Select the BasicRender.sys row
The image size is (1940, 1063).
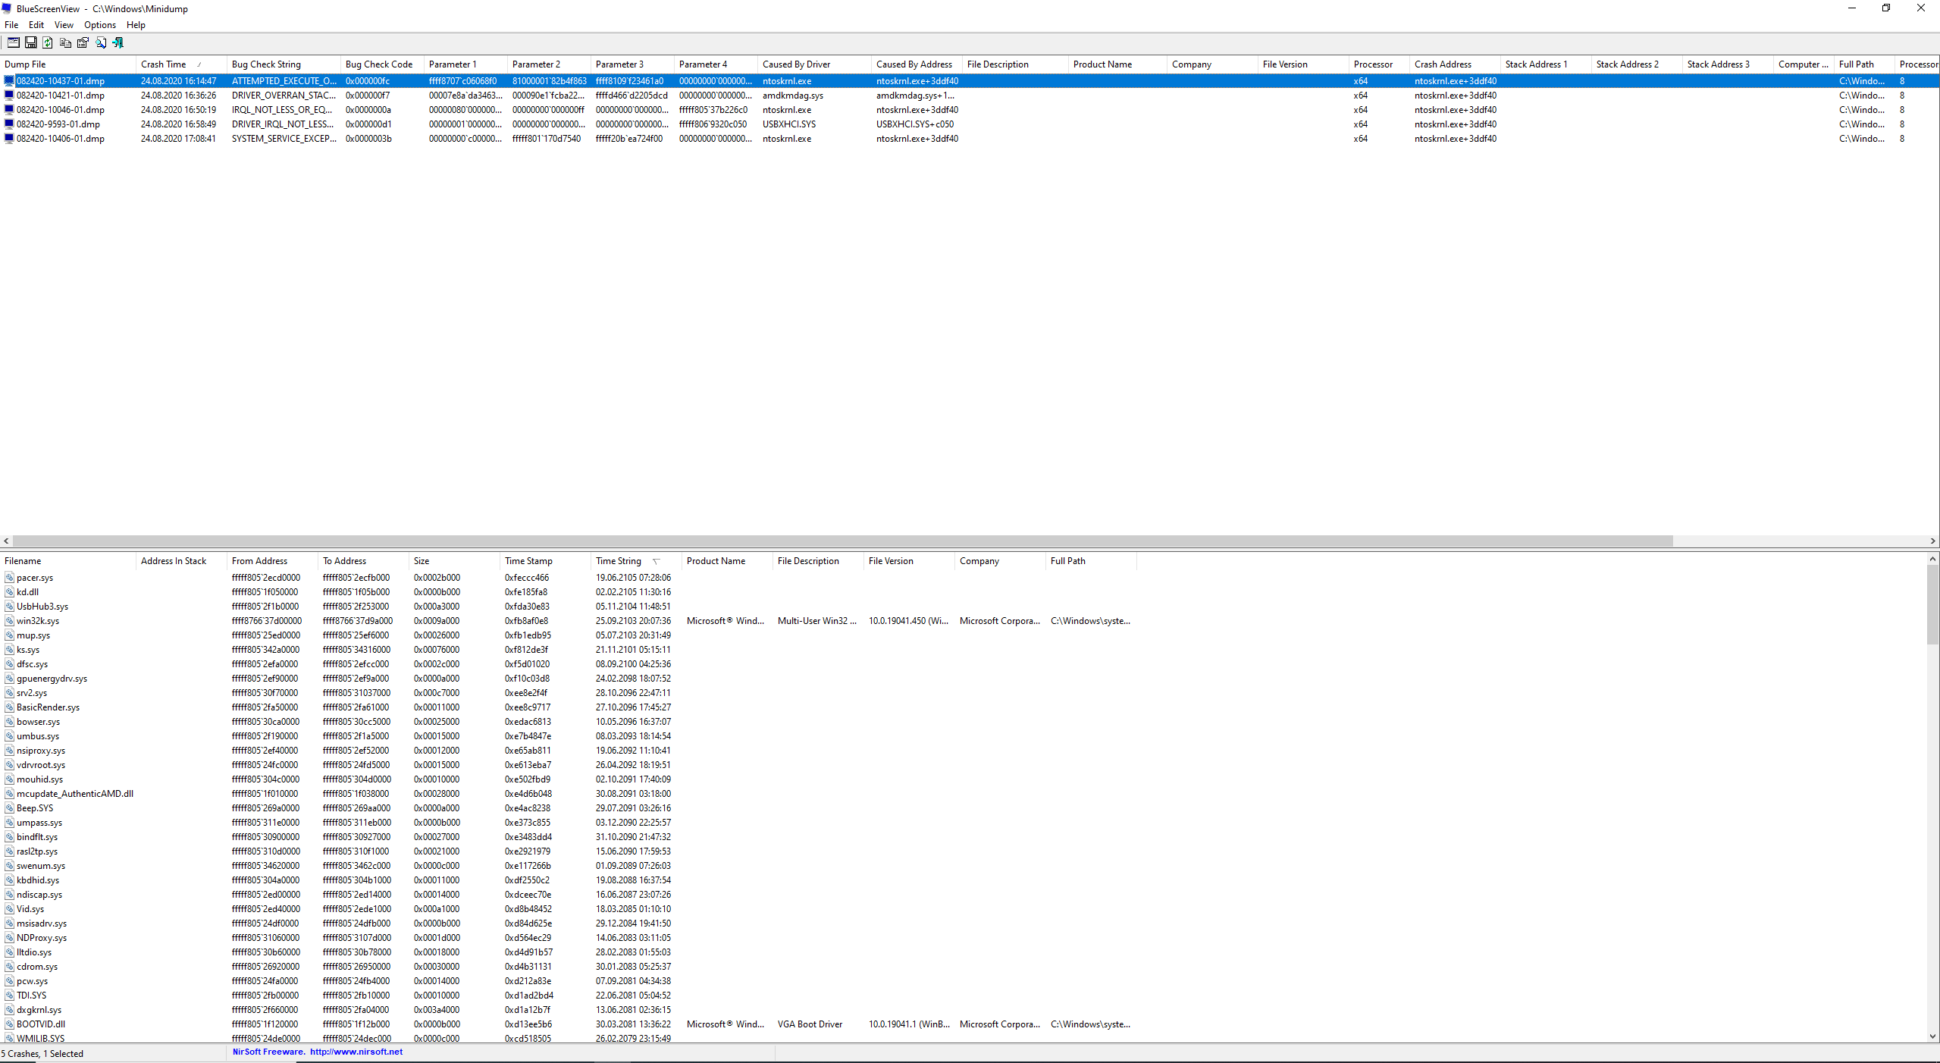tap(569, 707)
